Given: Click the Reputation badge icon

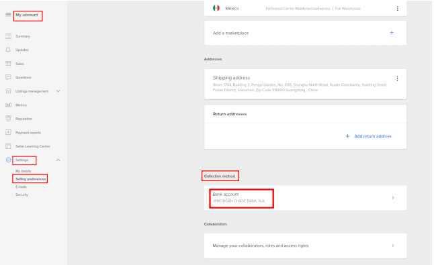Looking at the screenshot, I should (8, 119).
